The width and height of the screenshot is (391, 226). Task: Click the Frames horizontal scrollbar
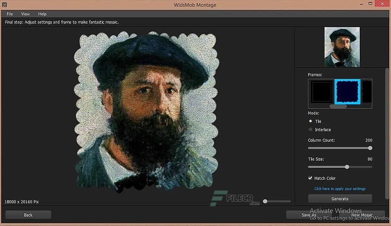click(x=338, y=106)
